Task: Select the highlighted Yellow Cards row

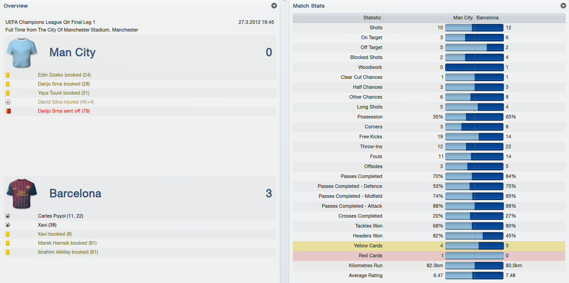Action: click(429, 246)
